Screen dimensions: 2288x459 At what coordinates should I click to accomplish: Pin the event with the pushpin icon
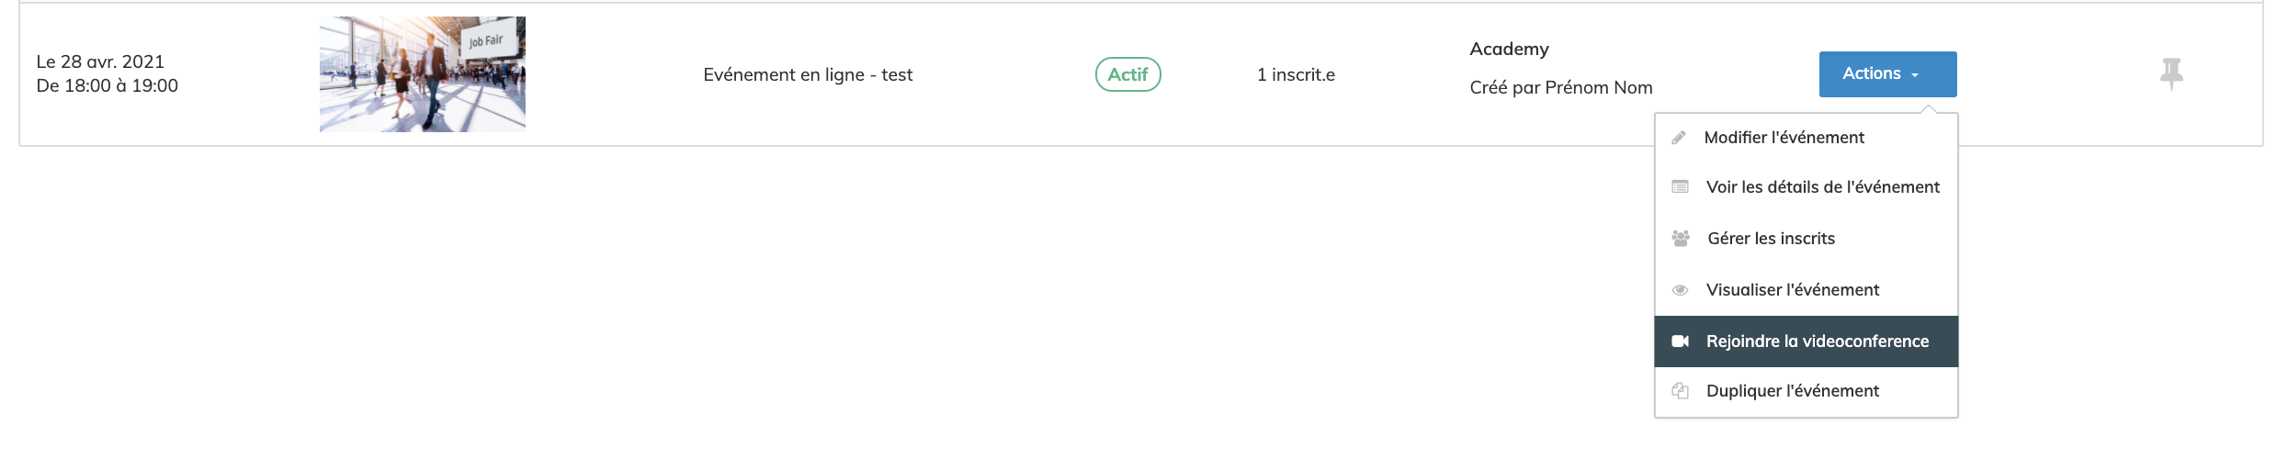click(2171, 73)
